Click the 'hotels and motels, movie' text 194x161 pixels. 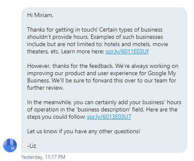(136, 44)
